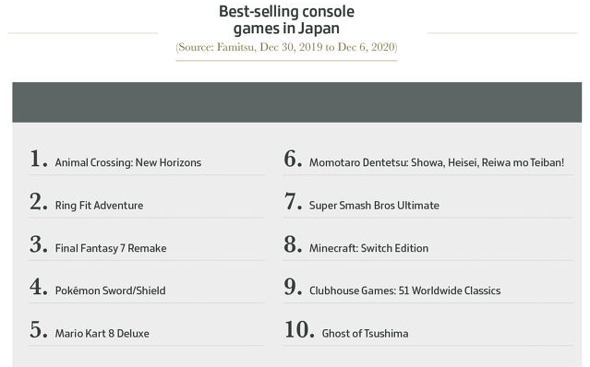Click the dark gray header banner
This screenshot has height=367, width=590.
297,102
